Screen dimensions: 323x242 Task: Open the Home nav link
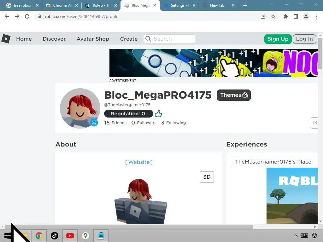[24, 39]
